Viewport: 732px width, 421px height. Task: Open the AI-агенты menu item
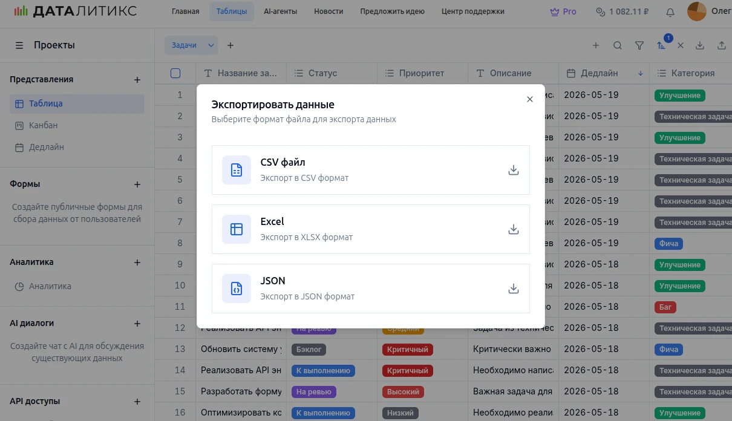tap(280, 11)
